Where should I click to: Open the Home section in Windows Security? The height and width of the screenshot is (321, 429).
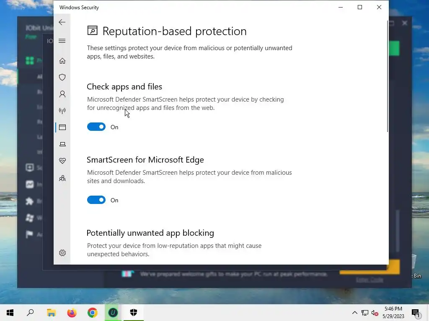click(x=62, y=61)
